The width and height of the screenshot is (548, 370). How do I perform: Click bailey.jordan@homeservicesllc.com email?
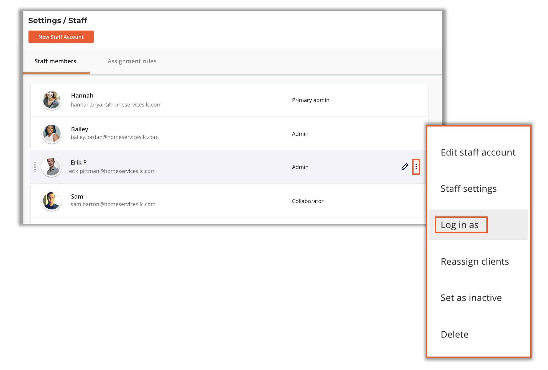(x=115, y=137)
